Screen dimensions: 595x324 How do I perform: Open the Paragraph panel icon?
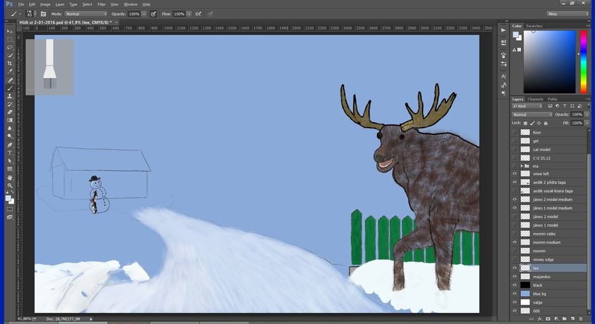(503, 93)
